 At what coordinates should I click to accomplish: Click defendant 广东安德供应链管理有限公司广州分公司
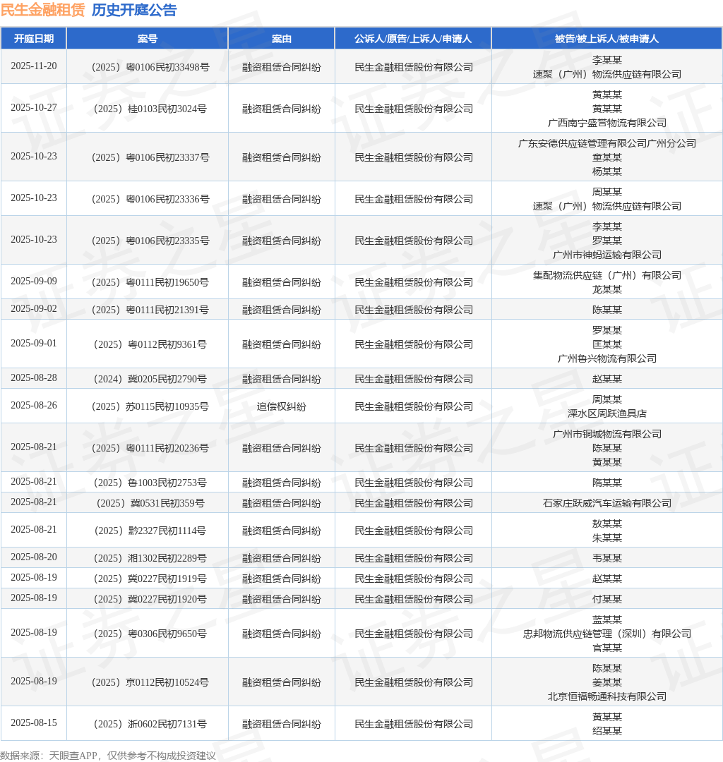(x=607, y=143)
